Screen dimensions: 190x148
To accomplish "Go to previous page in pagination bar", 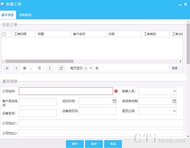I will coord(16,68).
